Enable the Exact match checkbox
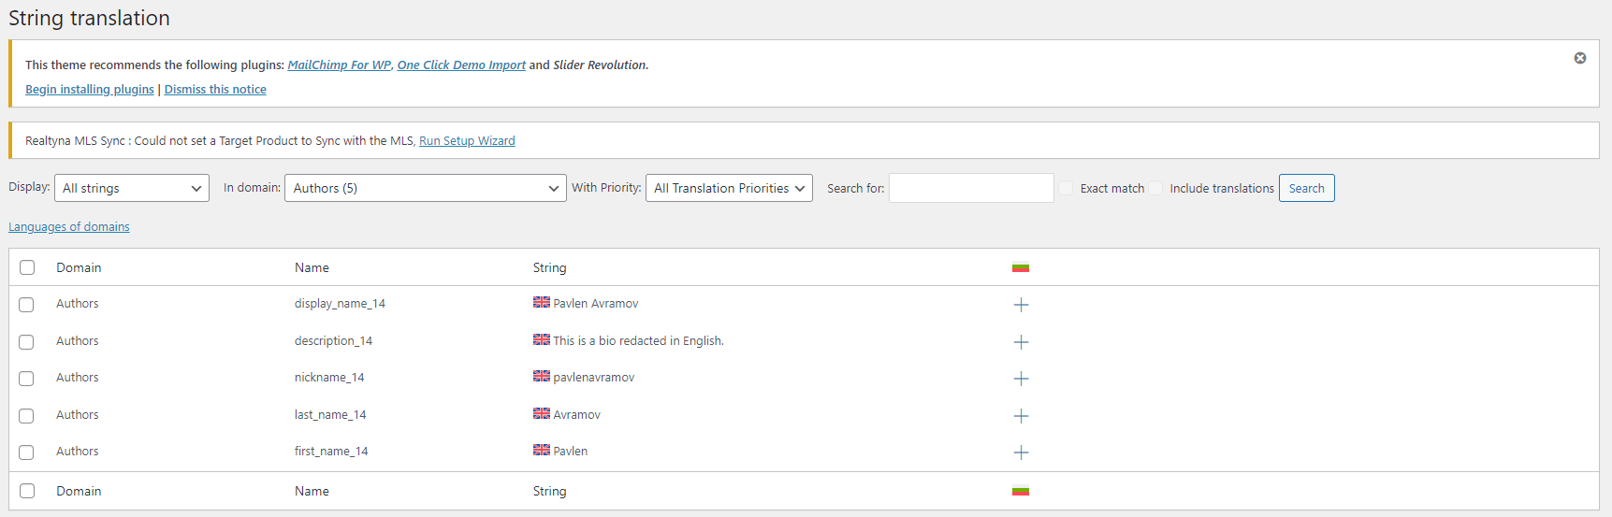This screenshot has width=1612, height=517. pos(1066,188)
